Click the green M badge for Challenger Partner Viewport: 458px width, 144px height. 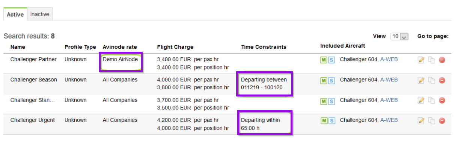click(x=324, y=60)
